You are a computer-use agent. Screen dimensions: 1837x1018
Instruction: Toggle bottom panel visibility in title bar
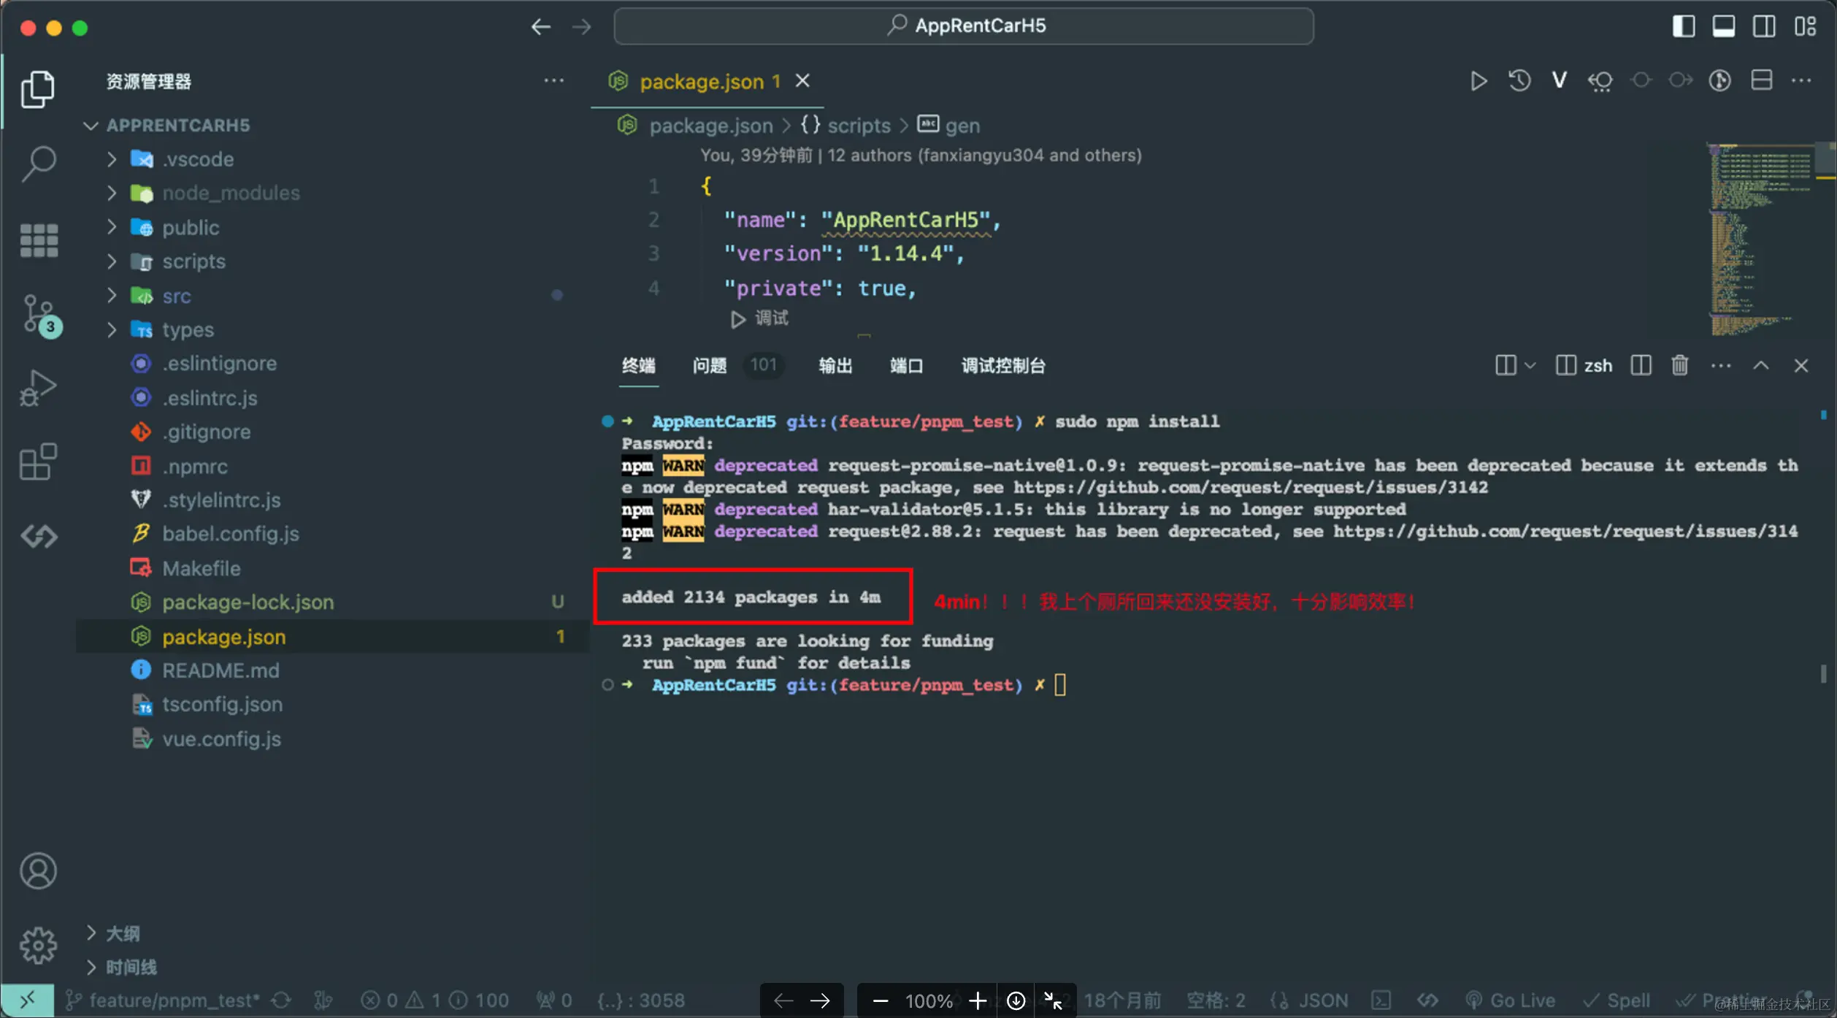(x=1723, y=26)
